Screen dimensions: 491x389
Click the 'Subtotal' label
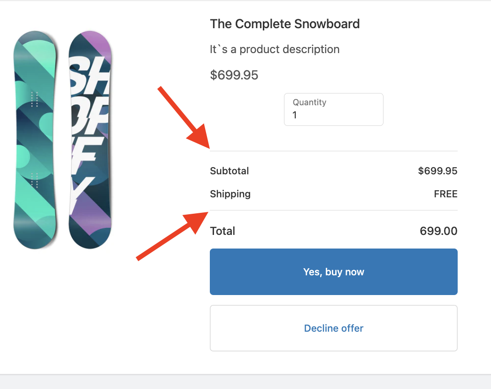(230, 171)
